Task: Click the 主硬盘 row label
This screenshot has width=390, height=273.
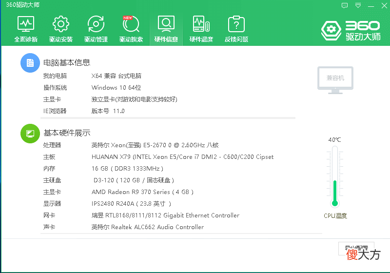Action: click(52, 180)
